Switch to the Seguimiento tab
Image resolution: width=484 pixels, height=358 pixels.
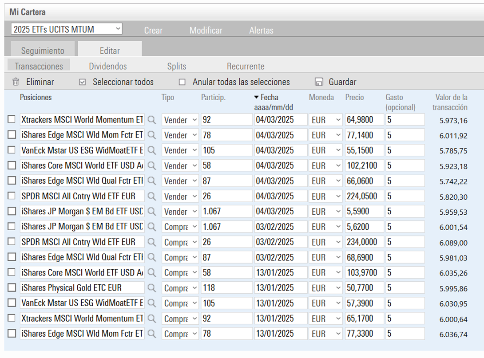coord(43,49)
